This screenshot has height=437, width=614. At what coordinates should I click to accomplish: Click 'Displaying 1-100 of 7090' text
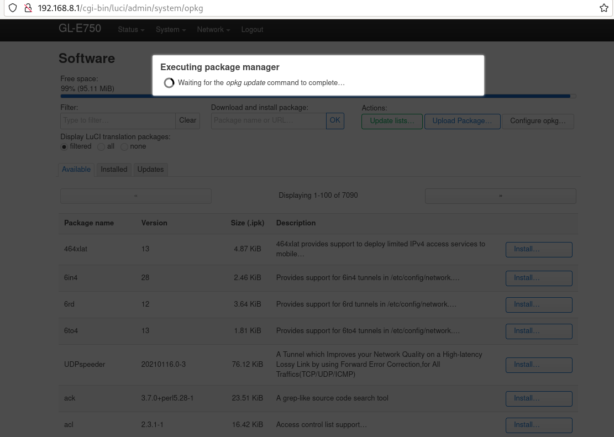[318, 196]
